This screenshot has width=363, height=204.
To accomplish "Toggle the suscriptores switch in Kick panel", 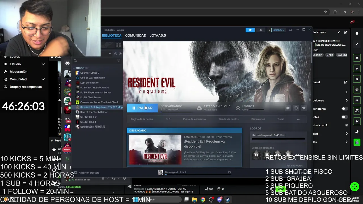I will pos(345,109).
